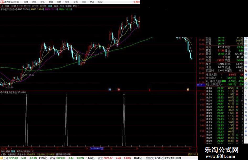Click the first blue info marker below the chart
This screenshot has width=248, height=160.
click(x=109, y=90)
